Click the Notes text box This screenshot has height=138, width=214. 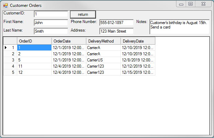[179, 27]
